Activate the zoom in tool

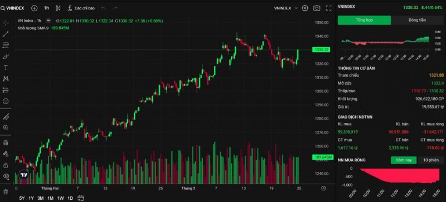(x=6, y=127)
